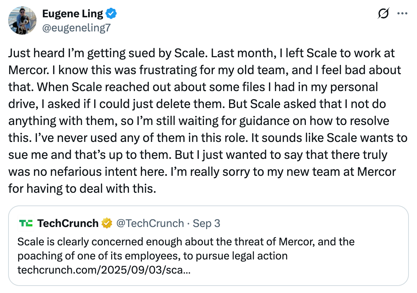Click the green TechCrunch logo icon

coord(26,223)
